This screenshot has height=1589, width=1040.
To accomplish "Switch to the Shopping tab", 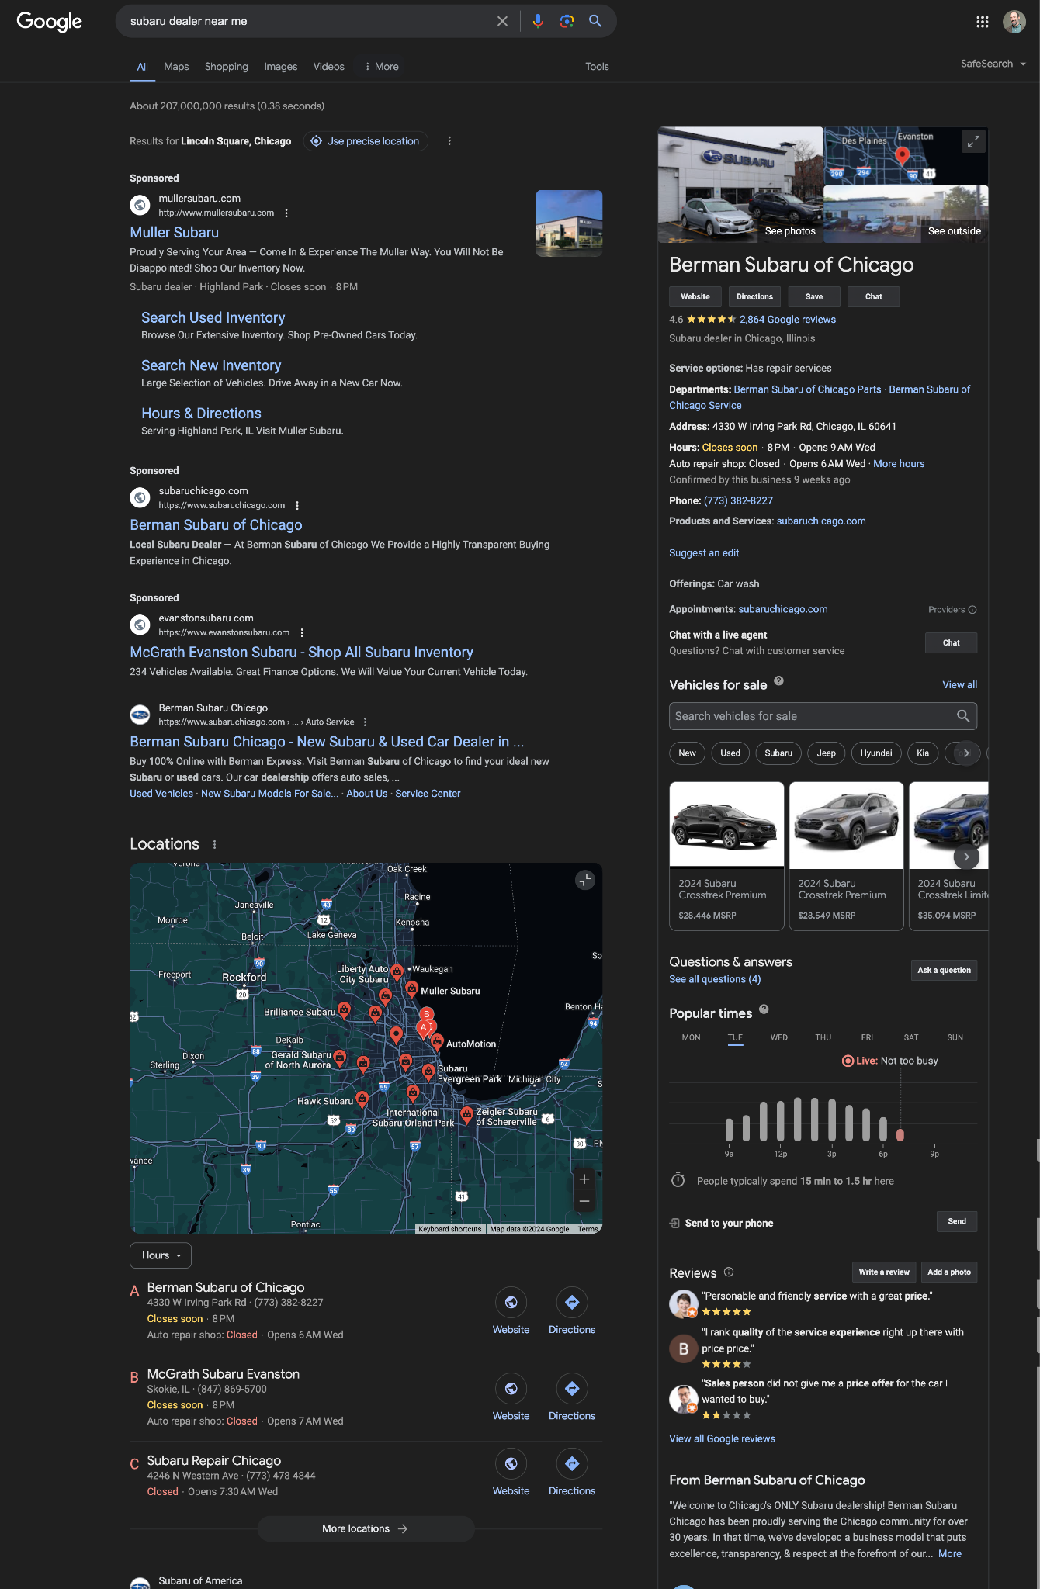I will click(x=227, y=67).
